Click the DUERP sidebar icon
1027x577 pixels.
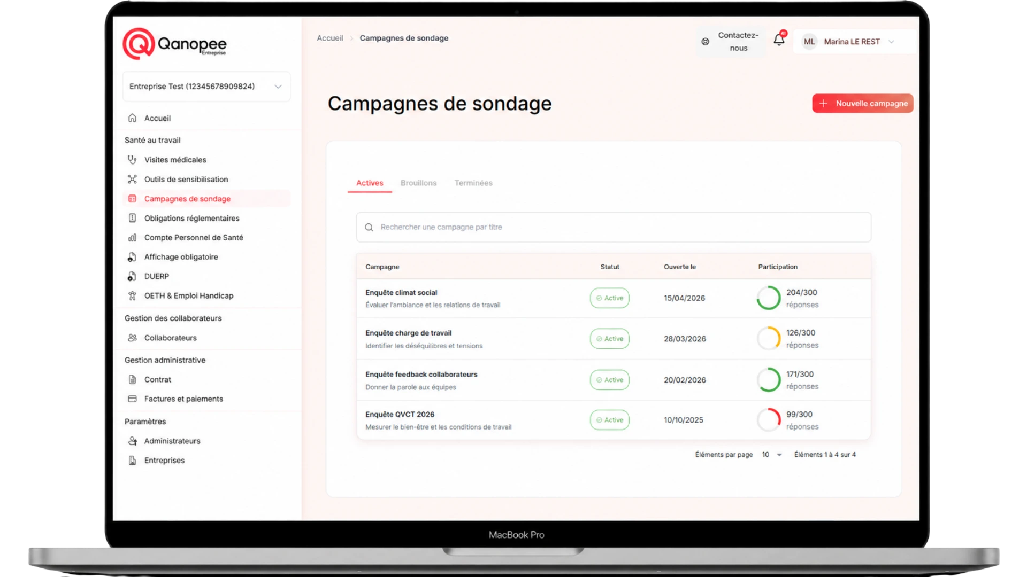point(132,276)
